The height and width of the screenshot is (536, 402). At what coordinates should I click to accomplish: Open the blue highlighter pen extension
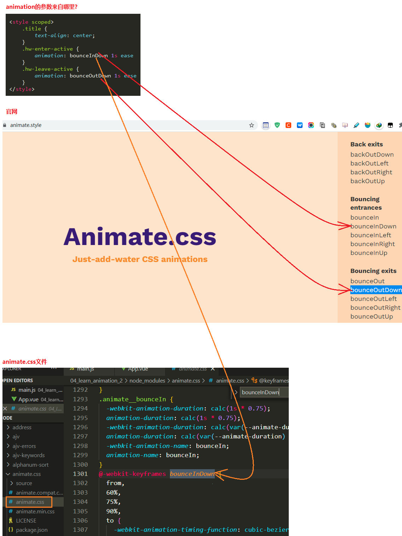[356, 125]
